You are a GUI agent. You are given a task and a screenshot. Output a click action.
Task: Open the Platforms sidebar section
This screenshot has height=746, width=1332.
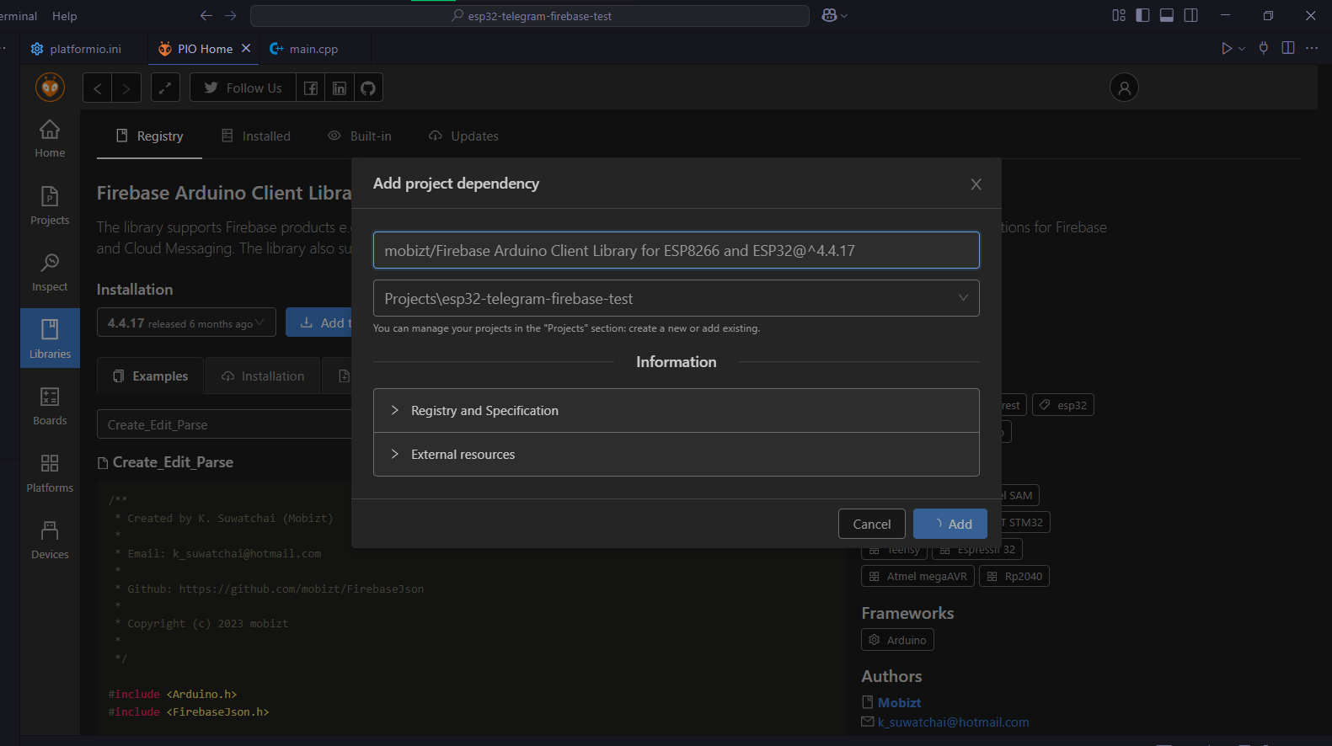coord(50,474)
